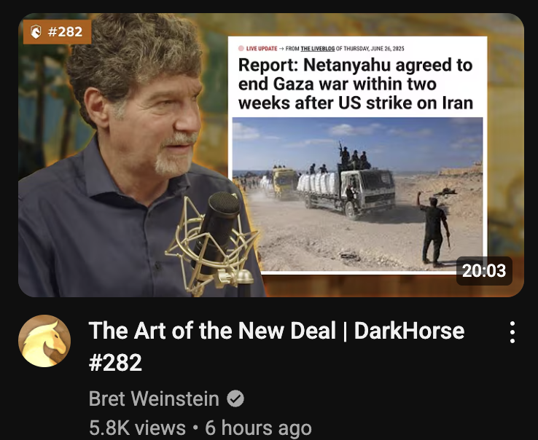This screenshot has height=440, width=538.
Task: Click the DarkHorse logo in the #282 badge
Action: pyautogui.click(x=36, y=32)
